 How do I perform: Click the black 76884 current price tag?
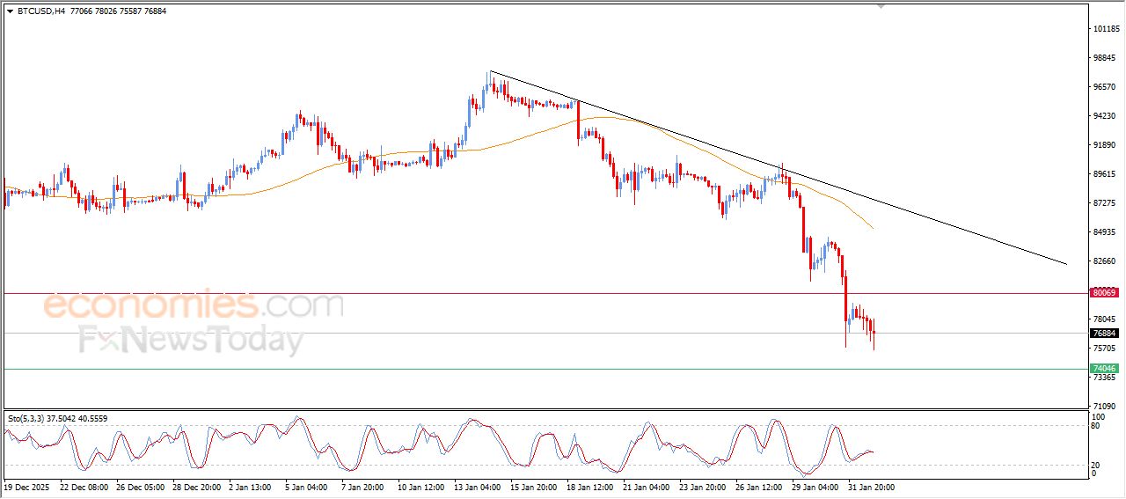click(x=1103, y=334)
